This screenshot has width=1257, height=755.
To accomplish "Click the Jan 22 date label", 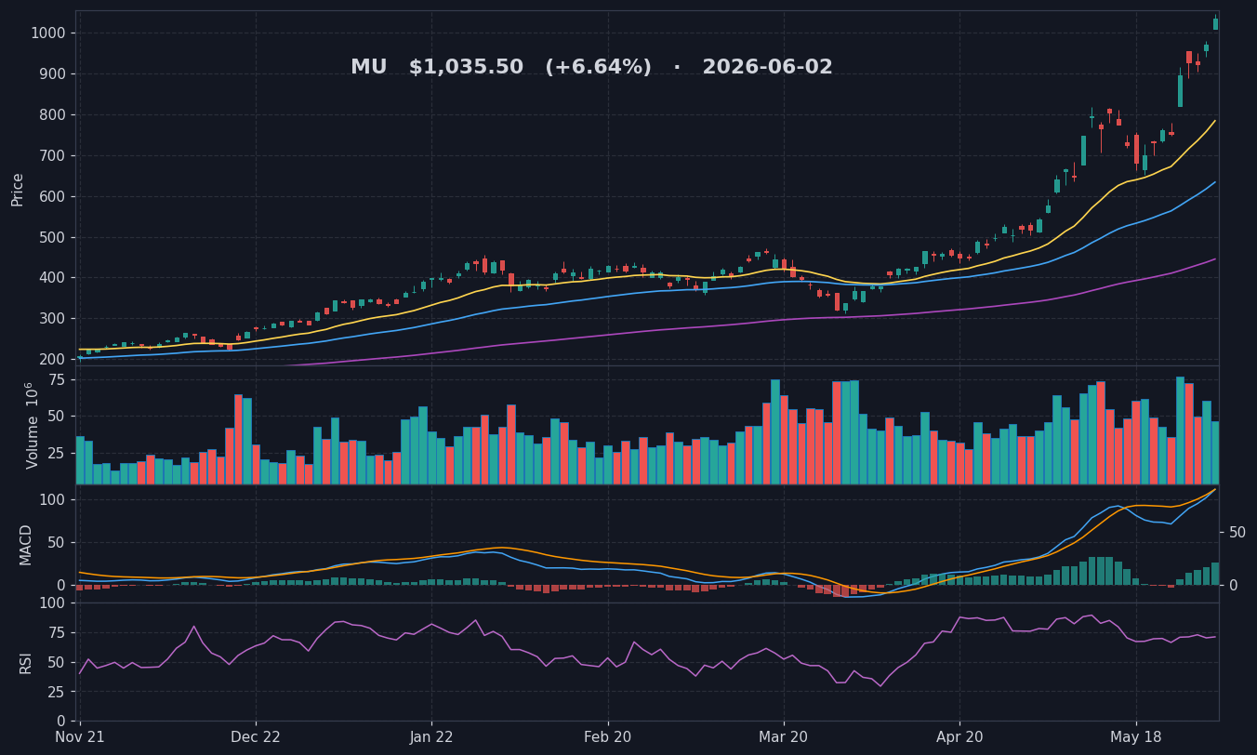I will click(x=431, y=738).
